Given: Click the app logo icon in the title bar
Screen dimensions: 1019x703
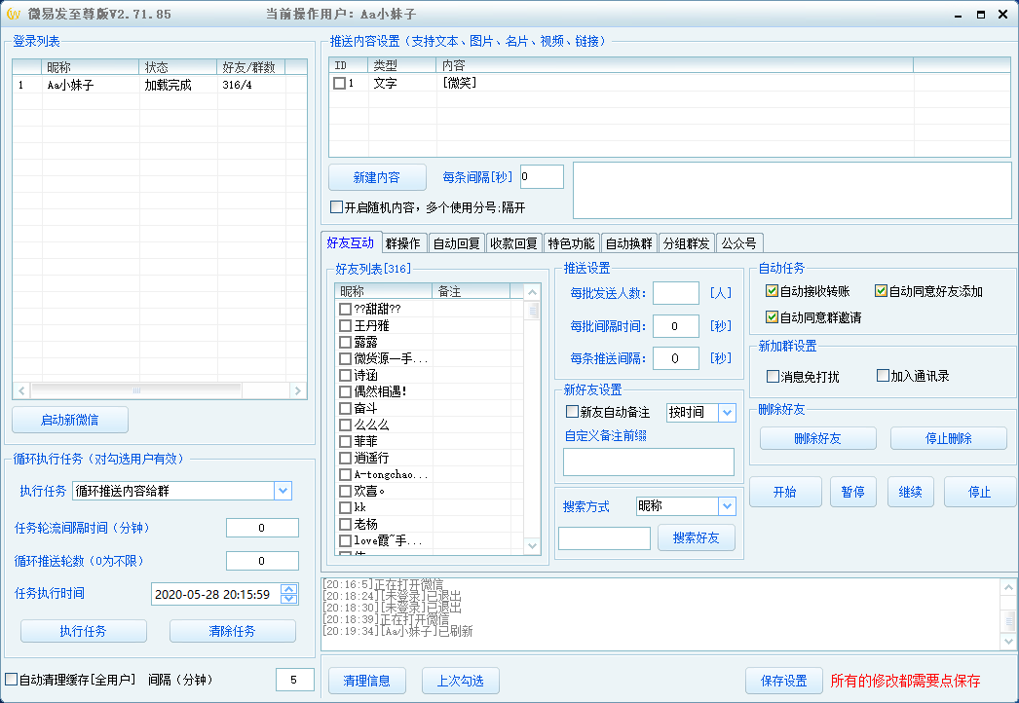Looking at the screenshot, I should point(12,12).
